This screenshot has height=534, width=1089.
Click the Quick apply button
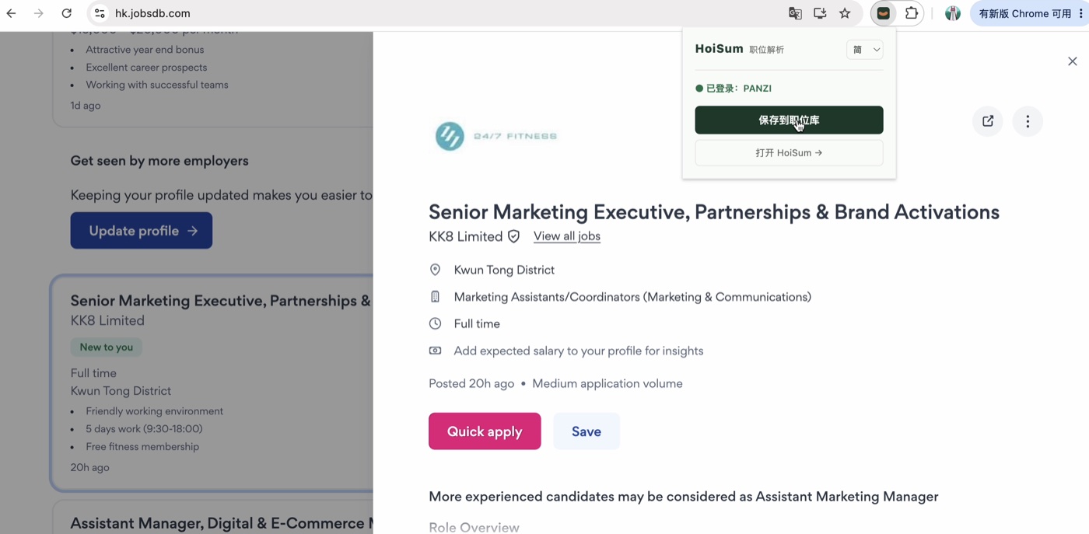tap(485, 431)
